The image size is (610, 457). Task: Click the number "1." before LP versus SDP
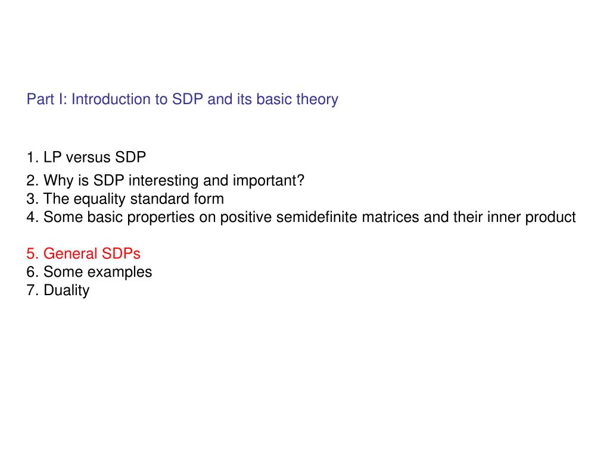pos(32,157)
